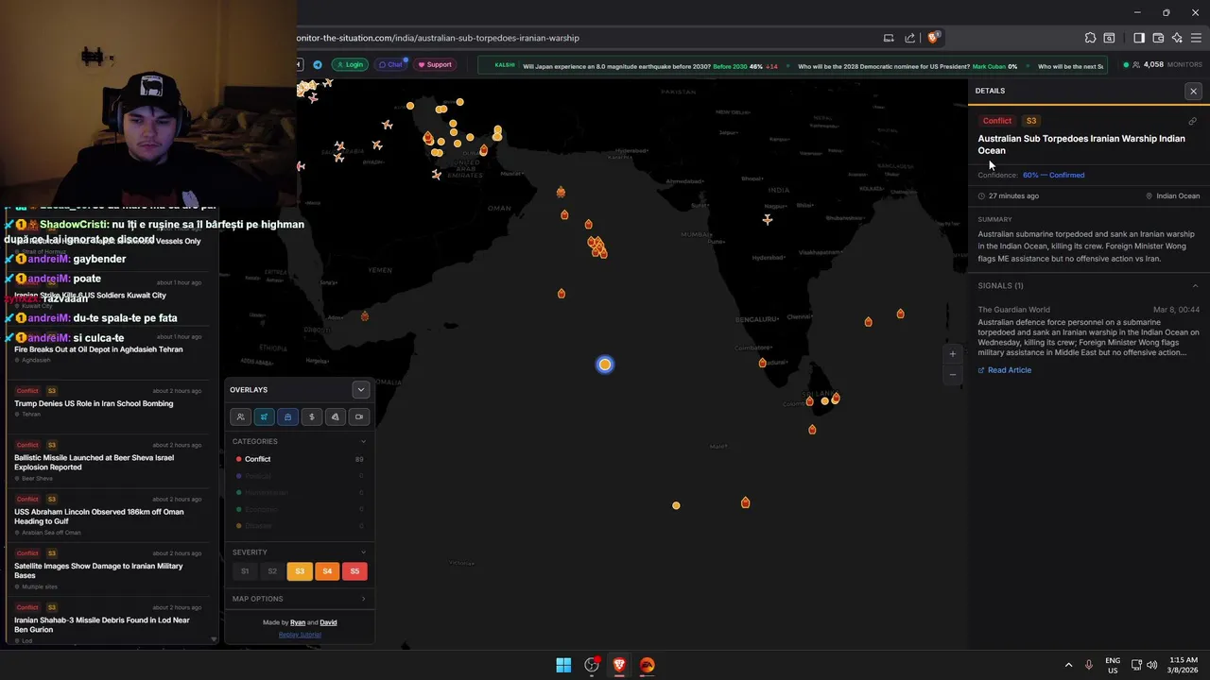
Task: Click the share page icon in address bar
Action: 909,38
